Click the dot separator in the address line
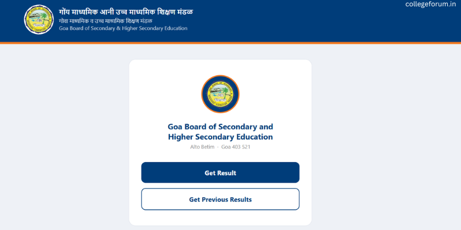This screenshot has width=461, height=230. [218, 147]
